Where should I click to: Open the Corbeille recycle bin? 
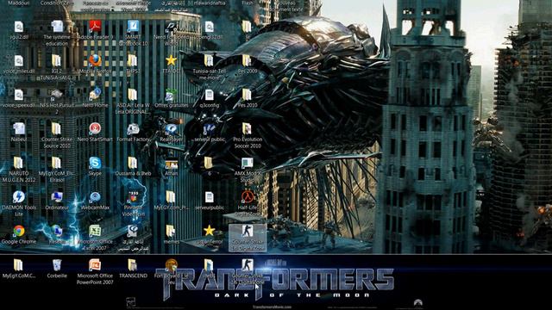[x=57, y=265]
